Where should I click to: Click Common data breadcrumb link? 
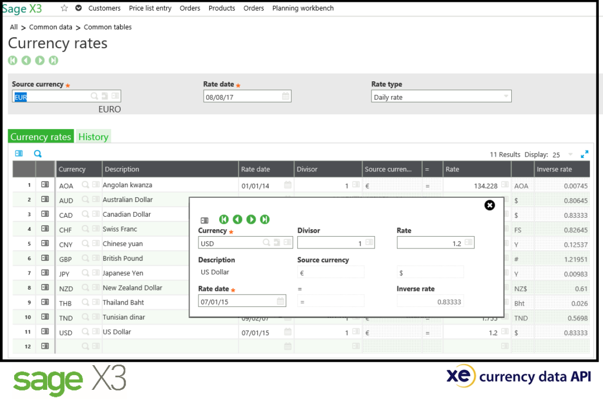coord(51,27)
